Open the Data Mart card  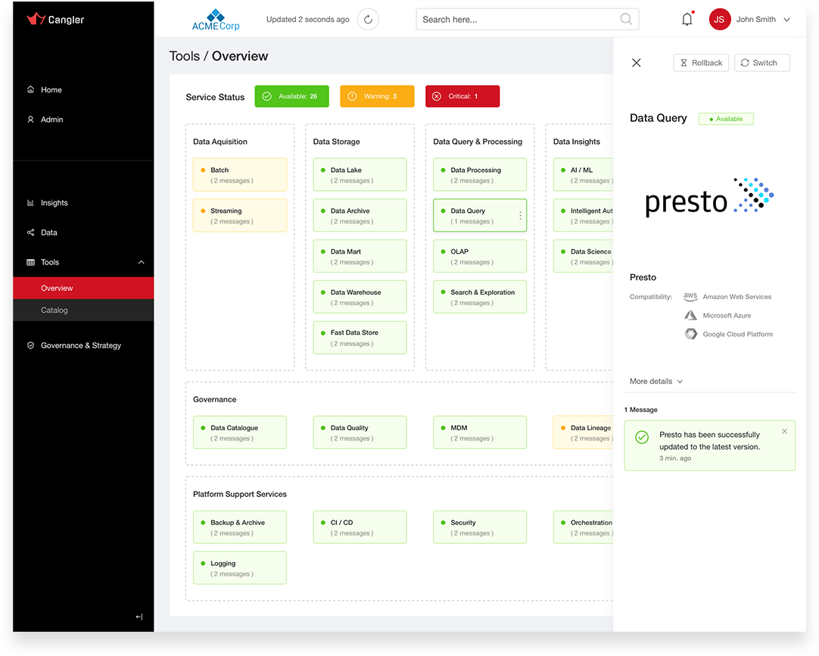(360, 256)
